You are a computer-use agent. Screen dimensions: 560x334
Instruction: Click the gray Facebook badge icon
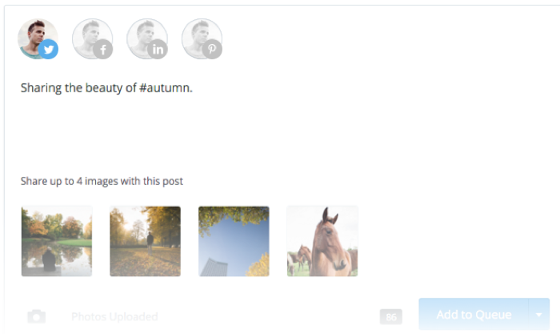click(103, 50)
